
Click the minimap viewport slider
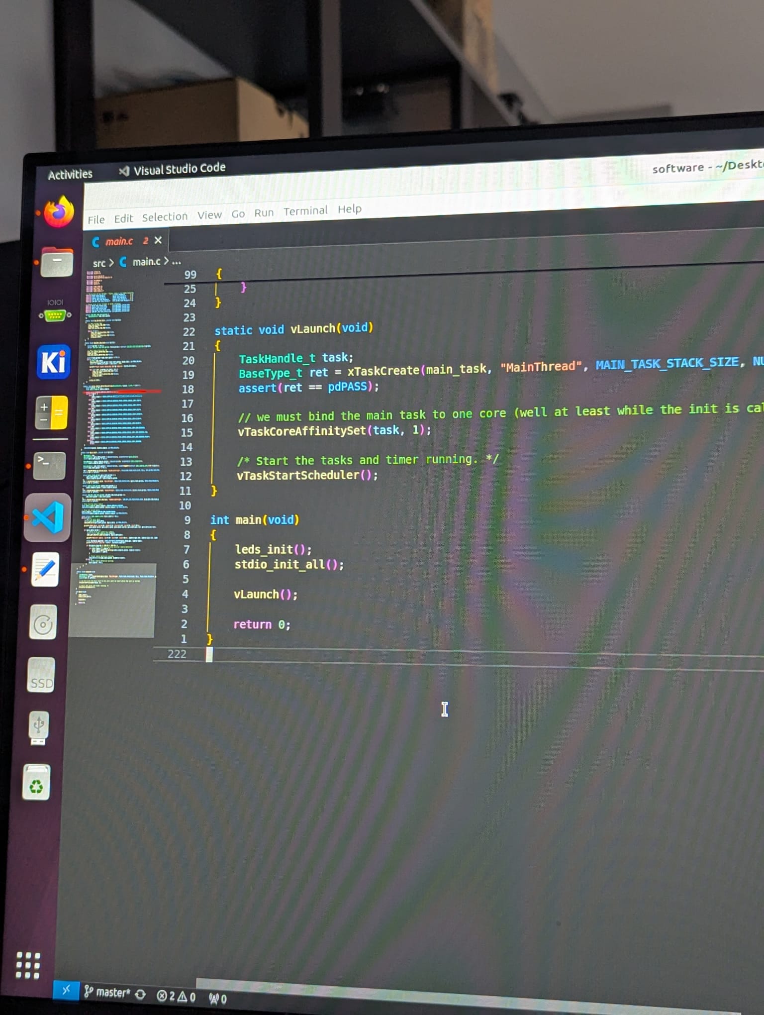pos(113,600)
